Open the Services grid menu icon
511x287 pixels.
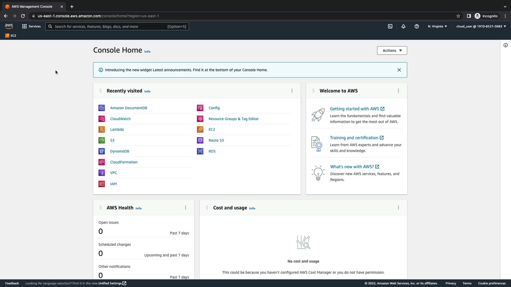point(24,26)
